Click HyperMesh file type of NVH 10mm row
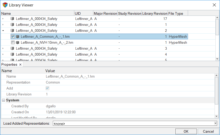The width and height of the screenshot is (220, 135). pyautogui.click(x=178, y=42)
